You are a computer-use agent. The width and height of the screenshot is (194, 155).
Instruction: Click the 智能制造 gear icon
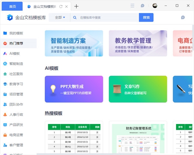pyautogui.click(x=5, y=64)
